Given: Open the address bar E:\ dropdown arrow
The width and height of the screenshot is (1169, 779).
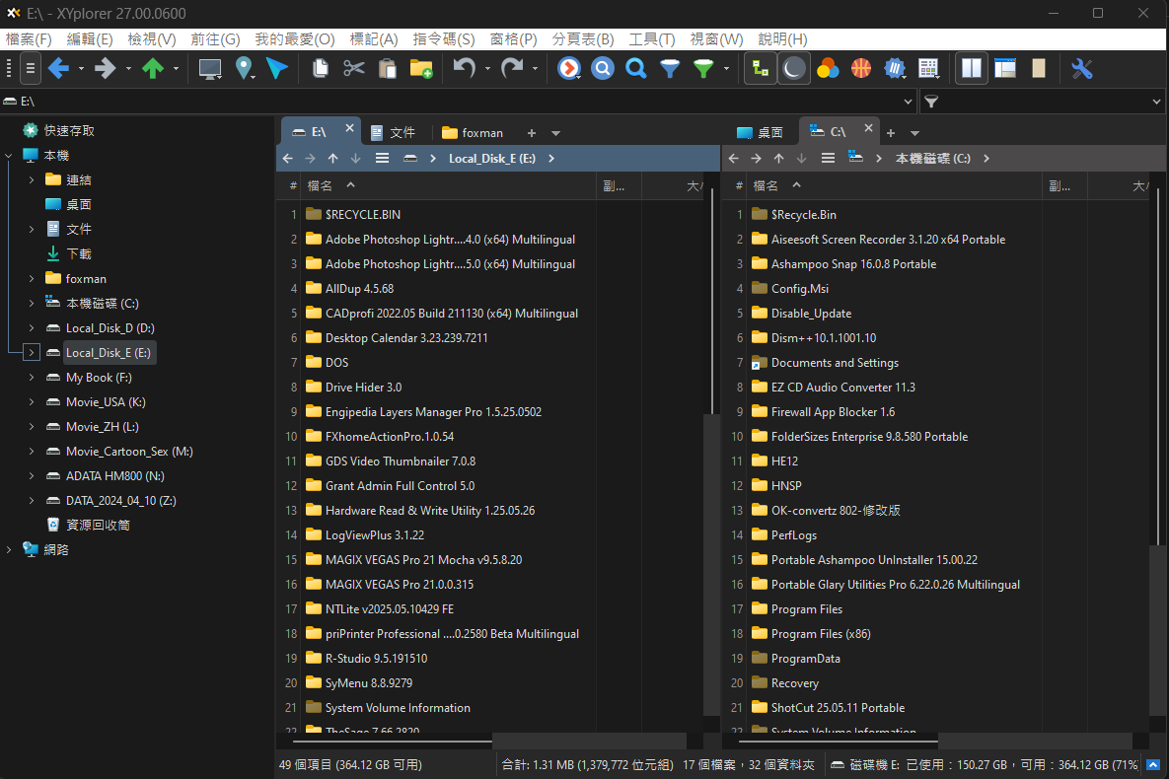Looking at the screenshot, I should (x=908, y=102).
